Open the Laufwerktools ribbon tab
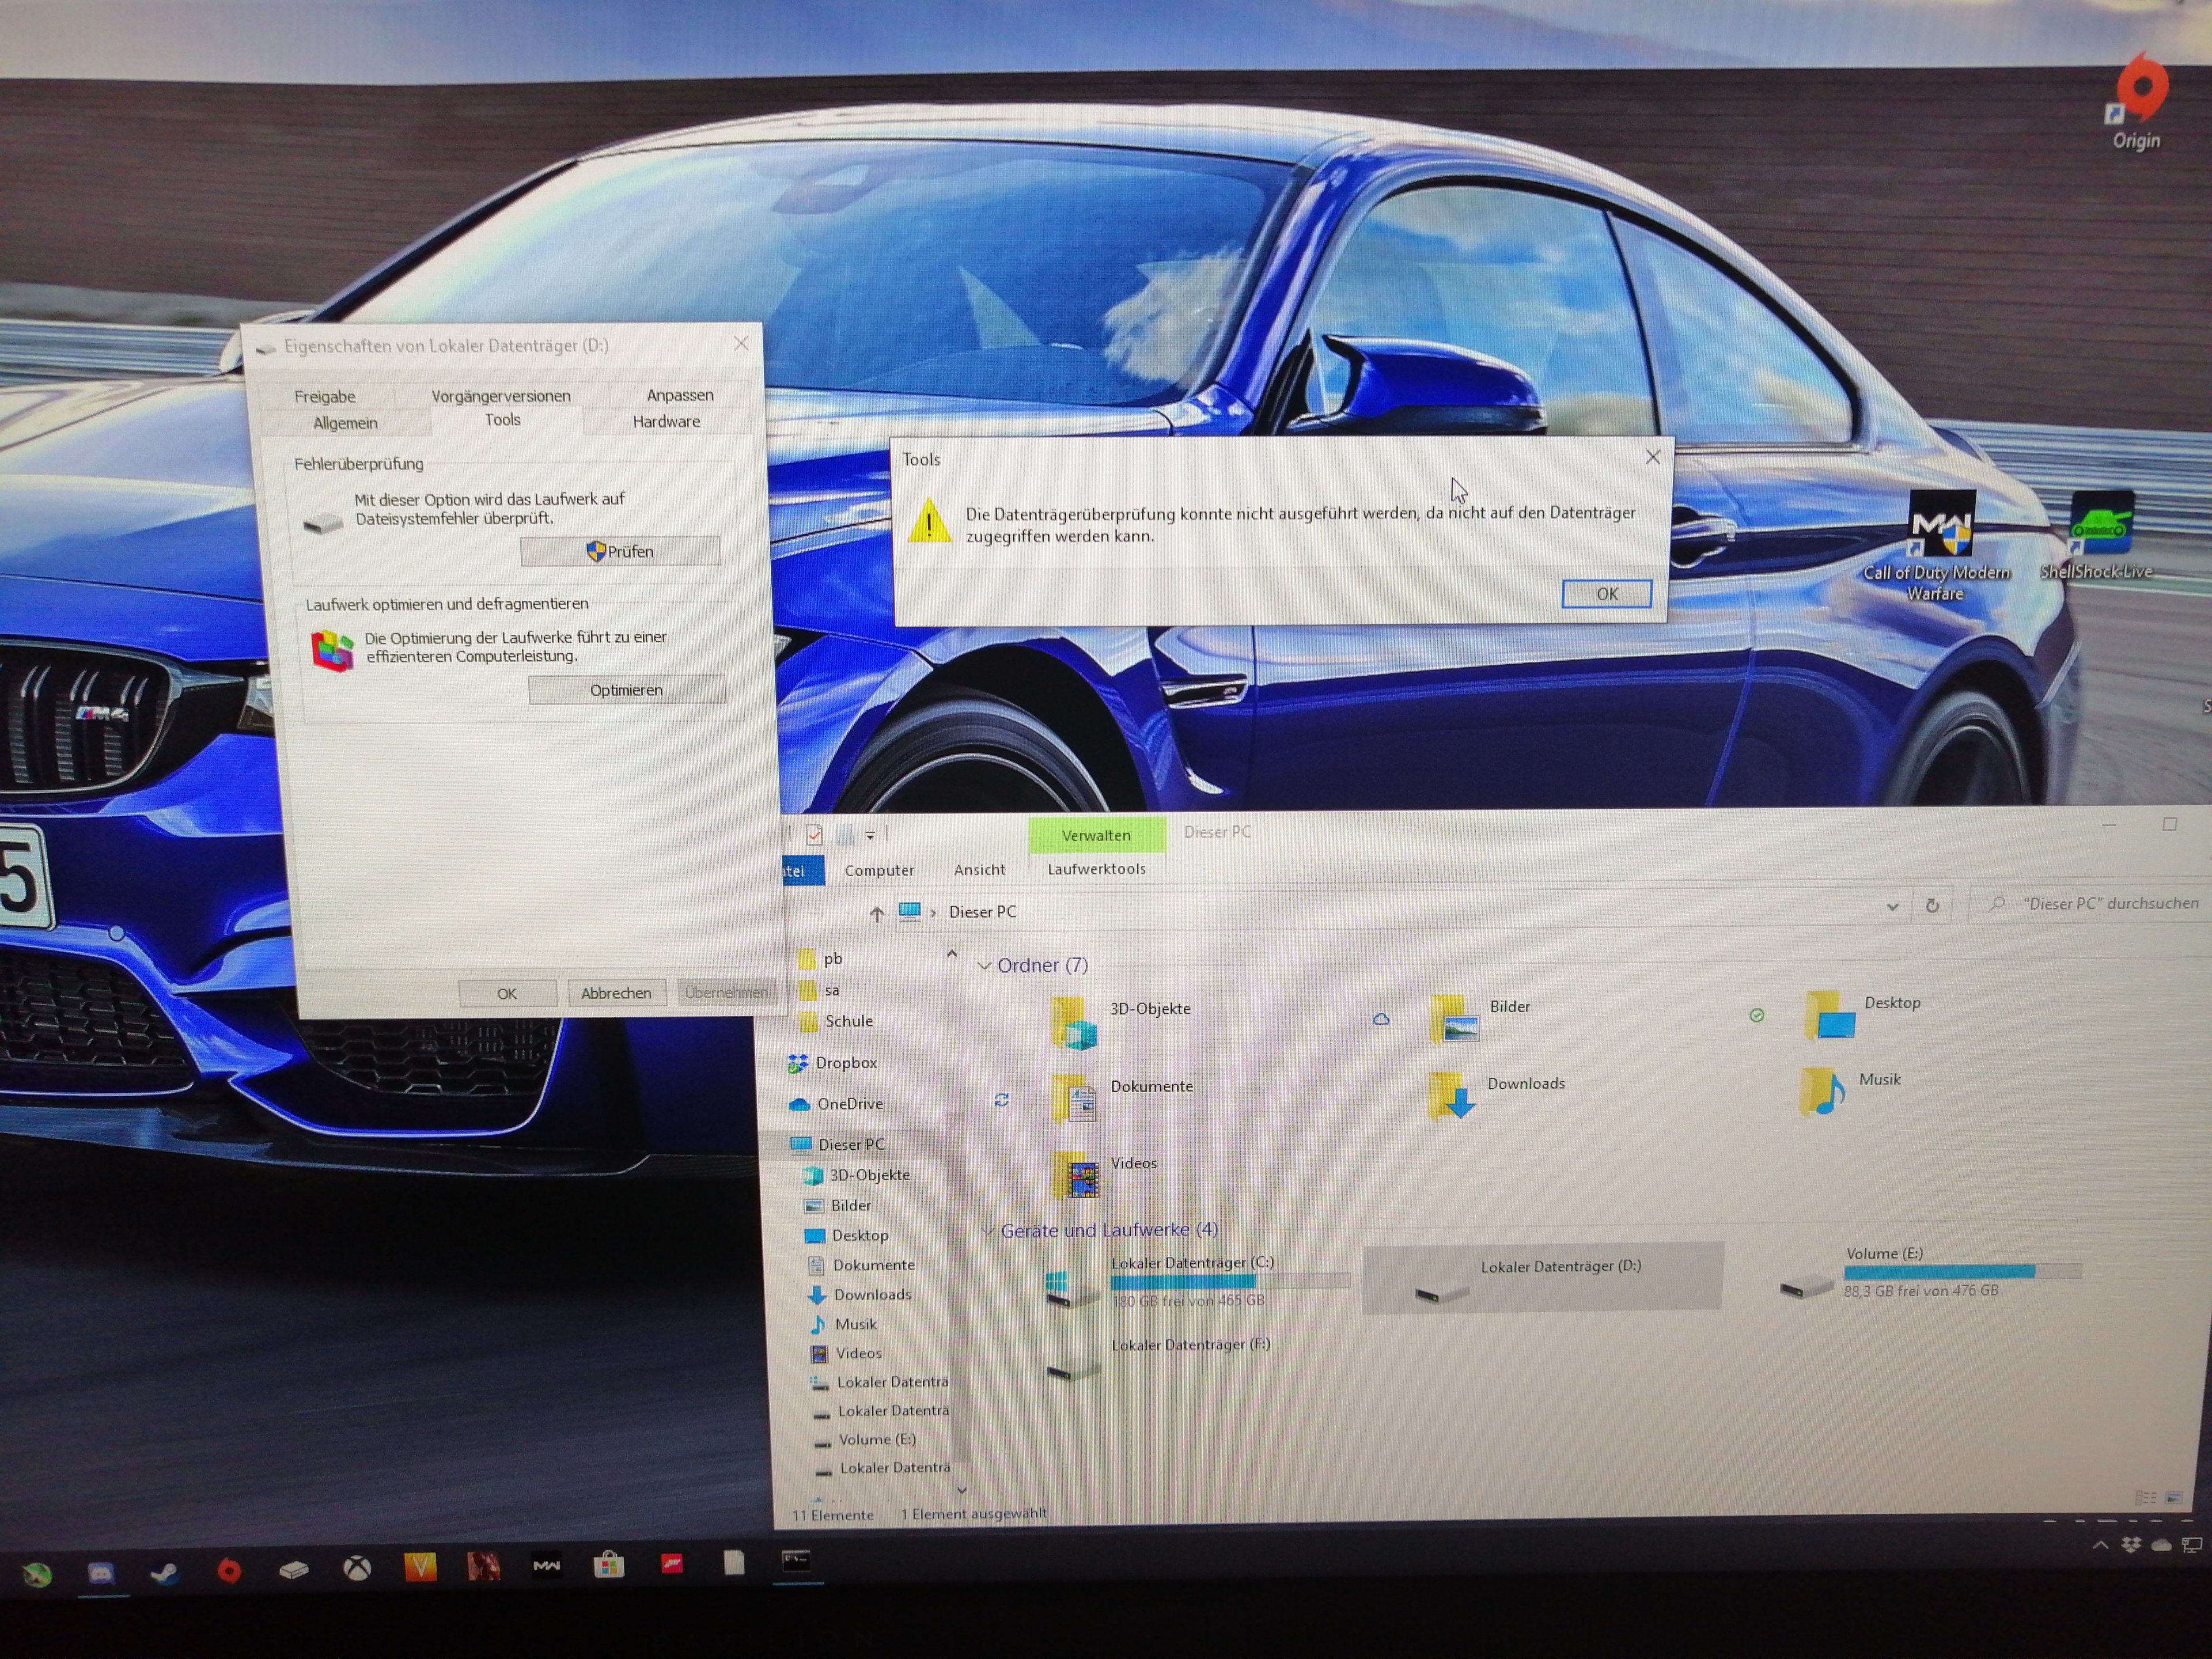Screen dimensions: 2212x1659 coord(1096,869)
